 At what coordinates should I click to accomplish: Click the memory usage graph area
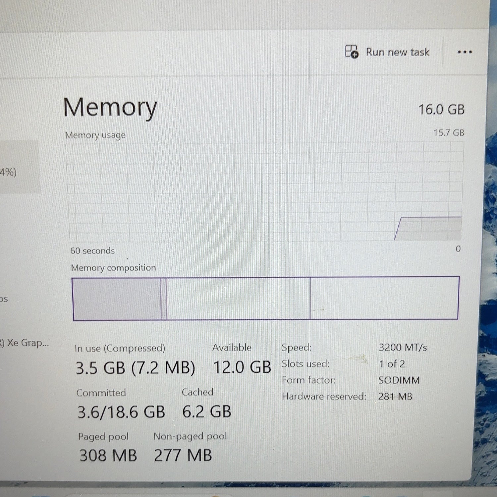coord(264,192)
